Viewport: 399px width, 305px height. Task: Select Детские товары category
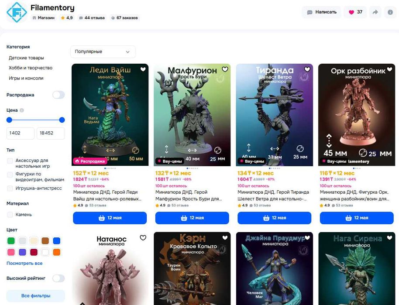[26, 58]
